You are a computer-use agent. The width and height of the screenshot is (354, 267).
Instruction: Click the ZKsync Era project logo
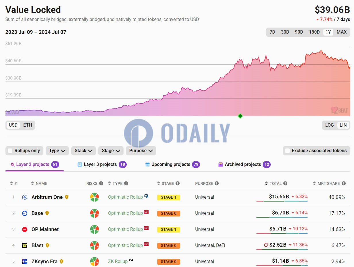coord(25,262)
